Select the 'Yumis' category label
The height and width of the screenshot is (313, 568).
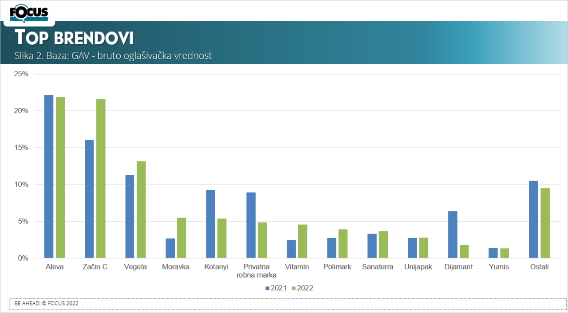499,267
